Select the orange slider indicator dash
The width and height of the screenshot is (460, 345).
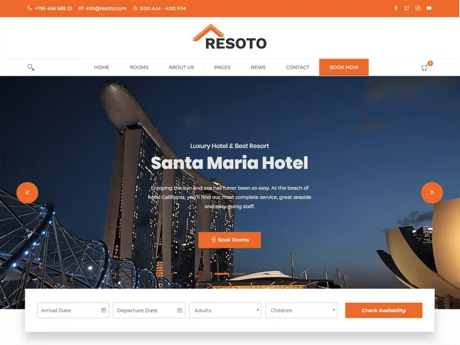click(221, 274)
